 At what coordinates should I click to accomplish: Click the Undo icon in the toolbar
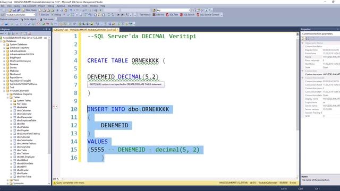[x=71, y=10]
